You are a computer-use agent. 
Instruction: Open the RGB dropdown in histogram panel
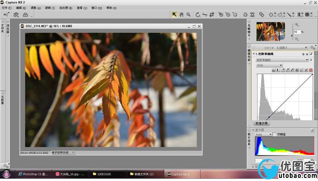(263, 134)
